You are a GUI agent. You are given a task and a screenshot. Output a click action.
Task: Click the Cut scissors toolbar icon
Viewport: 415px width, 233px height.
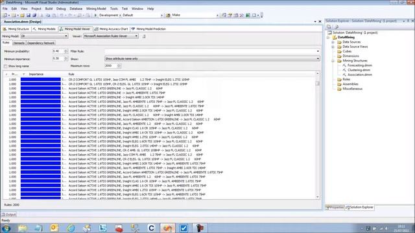[x=41, y=16]
